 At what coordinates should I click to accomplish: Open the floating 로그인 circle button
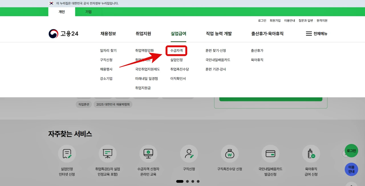351,151
